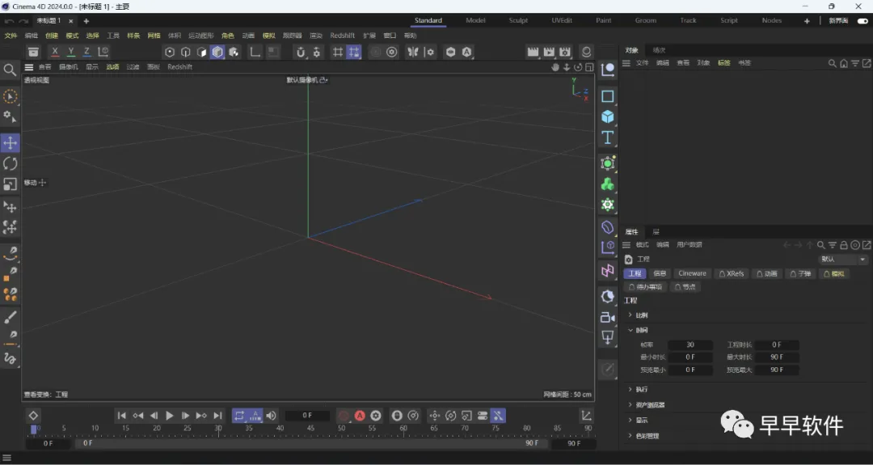873x465 pixels.
Task: Open the 摄像机 viewport menu
Action: tap(69, 67)
